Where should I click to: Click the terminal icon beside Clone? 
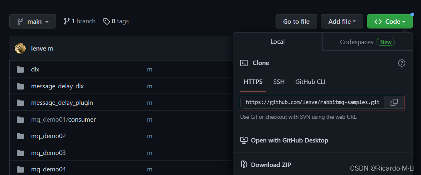pyautogui.click(x=244, y=63)
